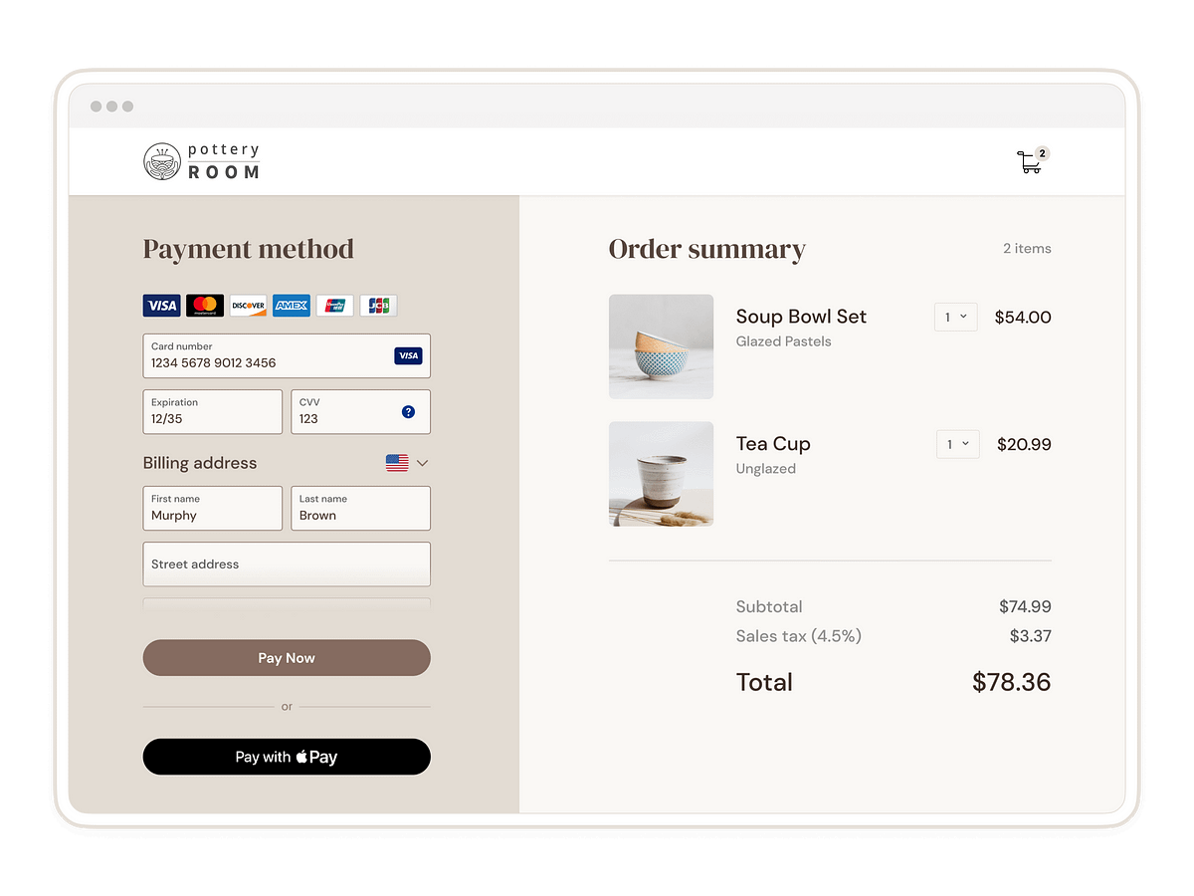Screen dimensions: 1194x896
Task: Click the Street address input field
Action: [x=287, y=563]
